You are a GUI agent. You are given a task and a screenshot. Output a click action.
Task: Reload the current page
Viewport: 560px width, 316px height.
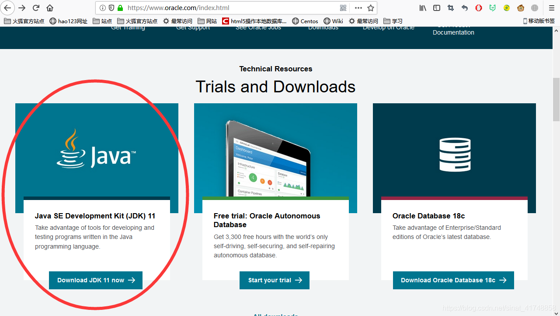(36, 8)
